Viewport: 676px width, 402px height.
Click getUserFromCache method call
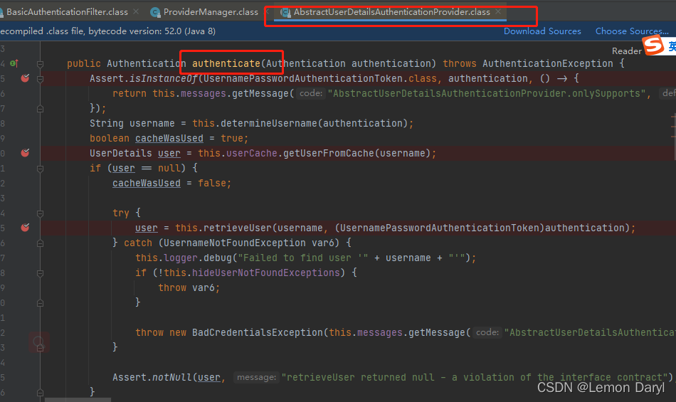329,153
